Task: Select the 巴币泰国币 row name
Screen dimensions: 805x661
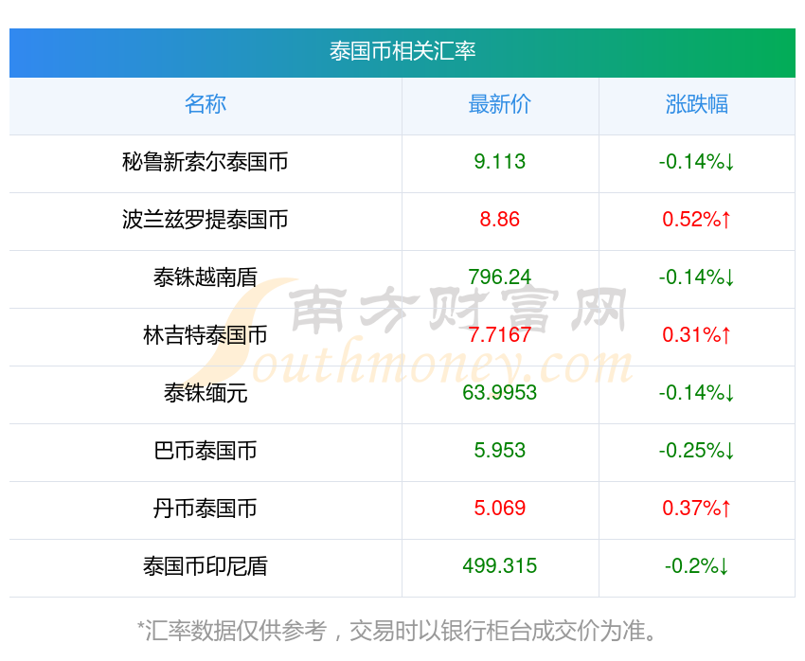Action: tap(206, 451)
